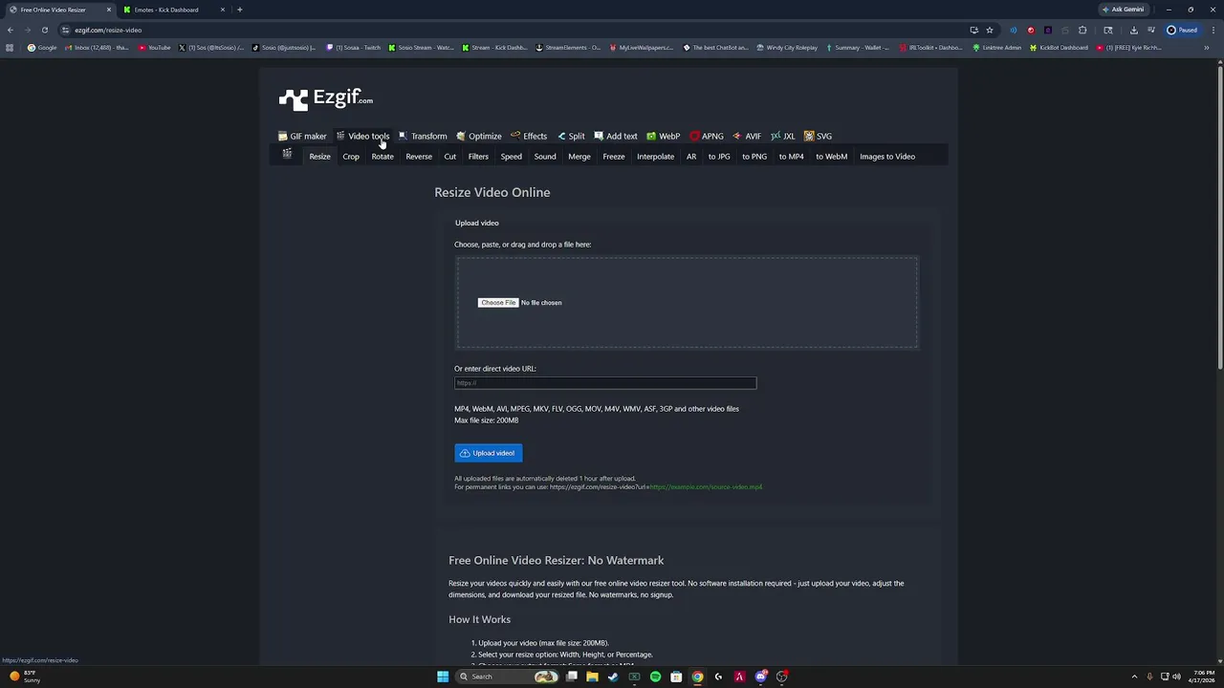Image resolution: width=1224 pixels, height=688 pixels.
Task: Open Video tools menu
Action: click(362, 136)
